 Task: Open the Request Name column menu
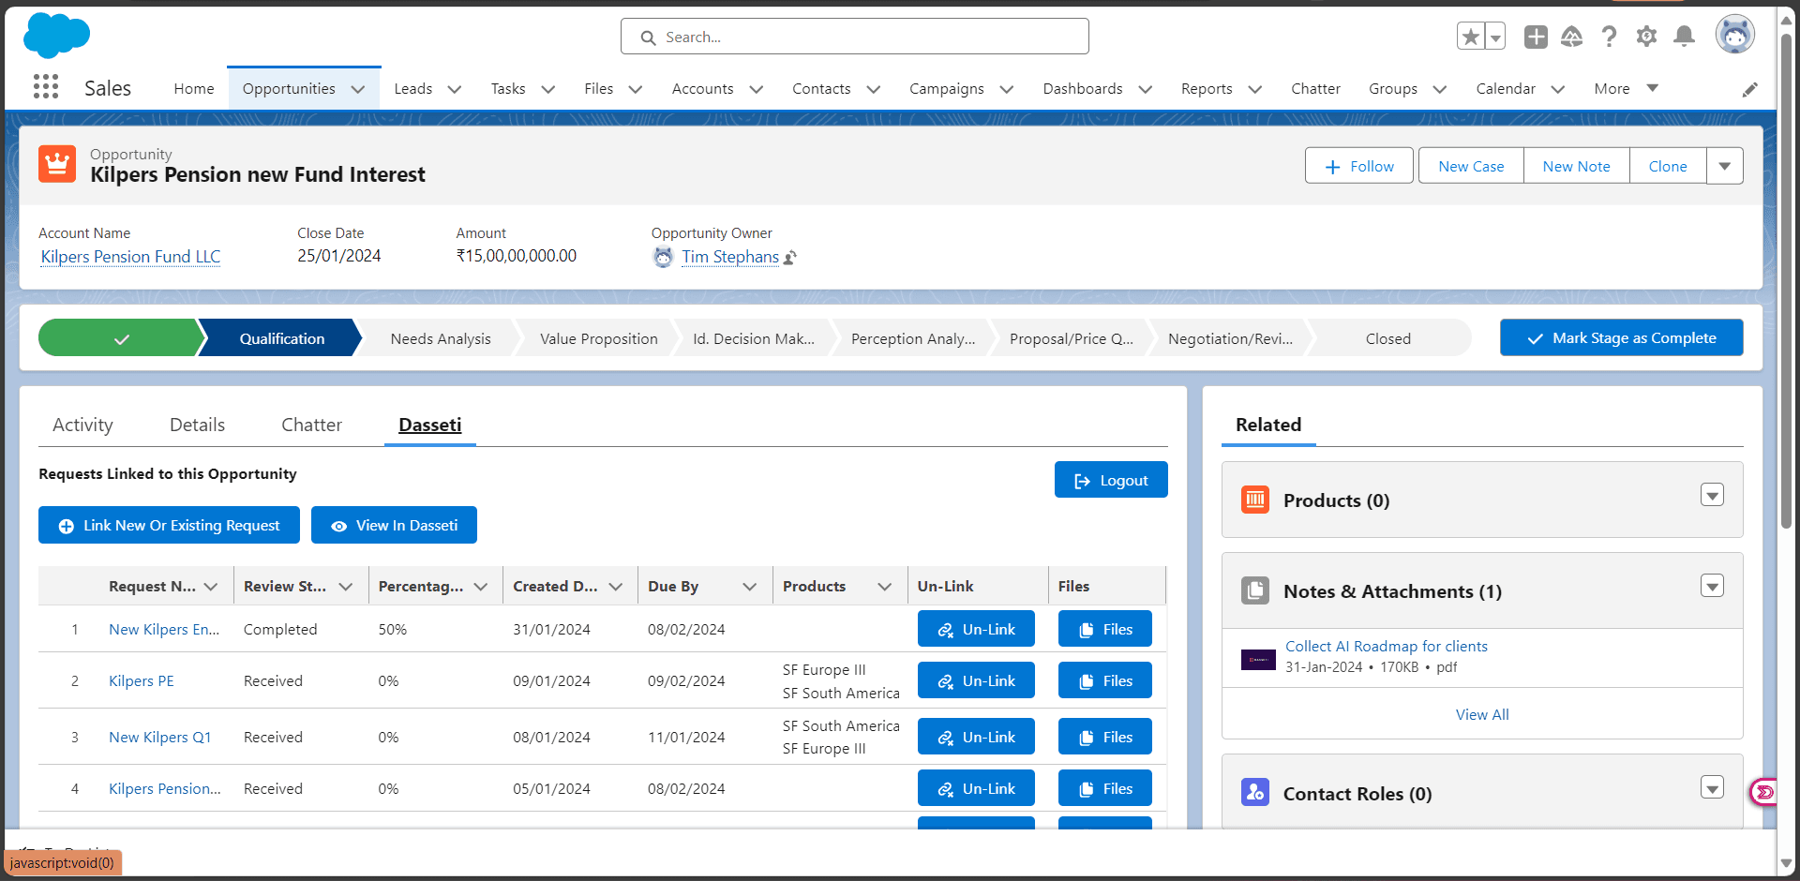tap(211, 587)
